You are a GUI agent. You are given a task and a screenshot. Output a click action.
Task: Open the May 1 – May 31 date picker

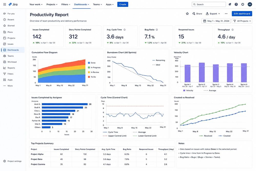click(216, 21)
